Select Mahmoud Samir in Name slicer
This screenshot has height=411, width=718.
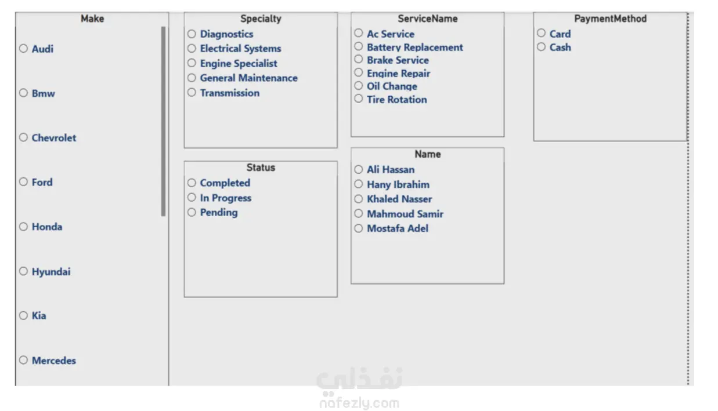359,213
